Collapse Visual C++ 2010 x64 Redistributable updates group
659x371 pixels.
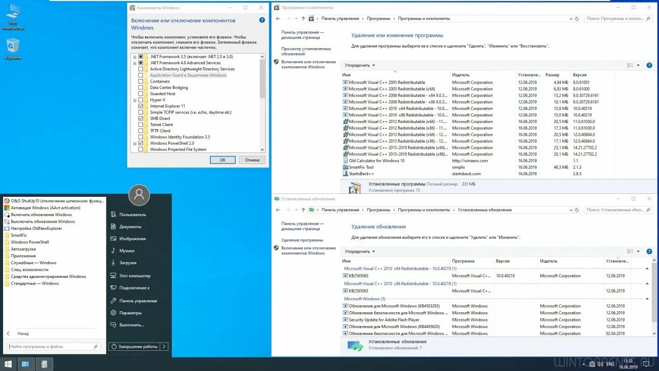(647, 269)
